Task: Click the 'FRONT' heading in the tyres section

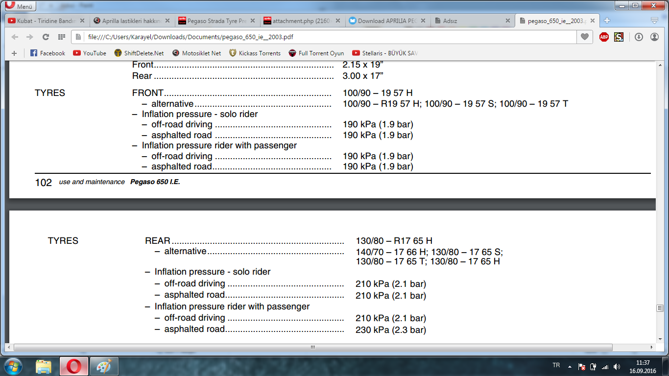Action: [x=147, y=93]
